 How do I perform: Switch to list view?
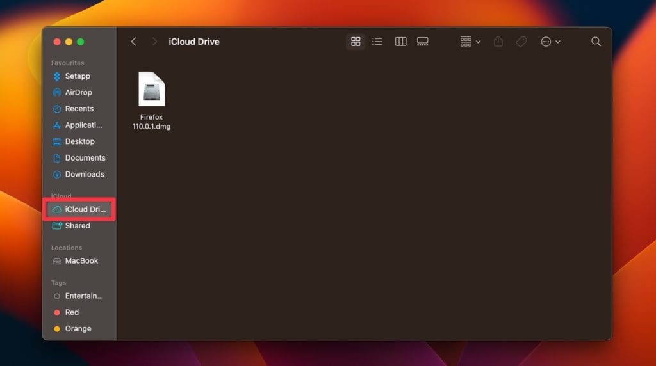[x=377, y=42]
